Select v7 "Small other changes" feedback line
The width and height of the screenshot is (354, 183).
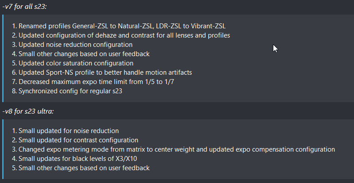(81, 54)
